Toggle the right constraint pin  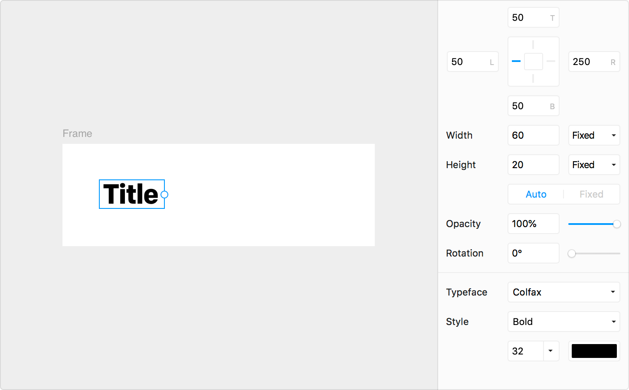551,62
